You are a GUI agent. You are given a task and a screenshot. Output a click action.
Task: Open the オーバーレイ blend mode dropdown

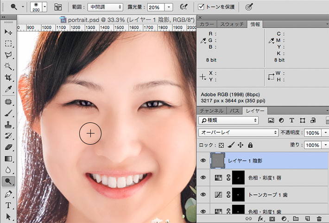237,133
